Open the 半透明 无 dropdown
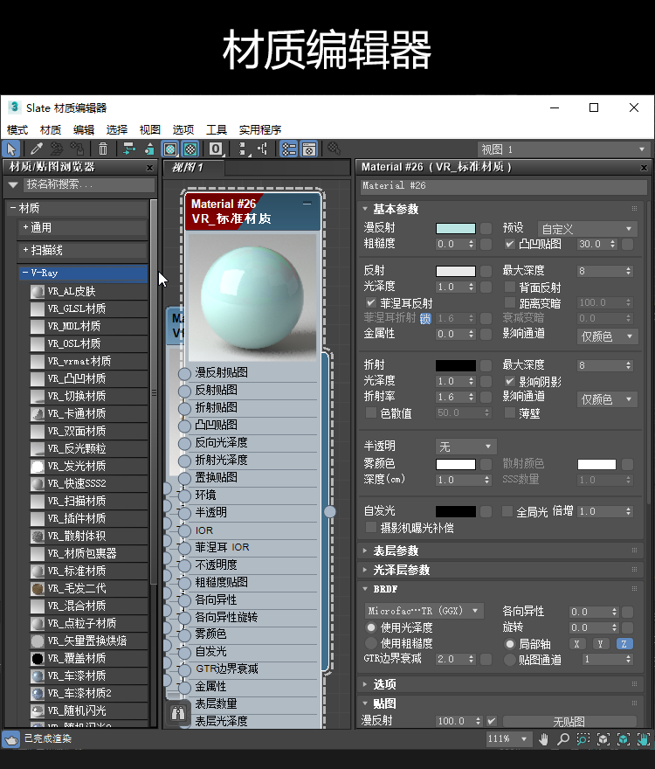The width and height of the screenshot is (655, 769). click(x=465, y=447)
